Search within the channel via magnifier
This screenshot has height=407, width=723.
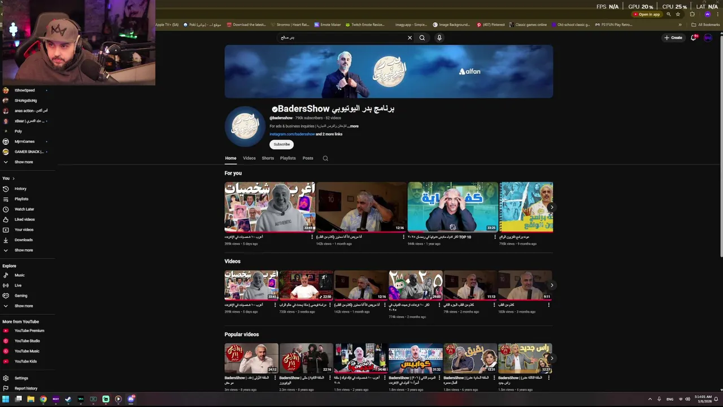click(325, 158)
